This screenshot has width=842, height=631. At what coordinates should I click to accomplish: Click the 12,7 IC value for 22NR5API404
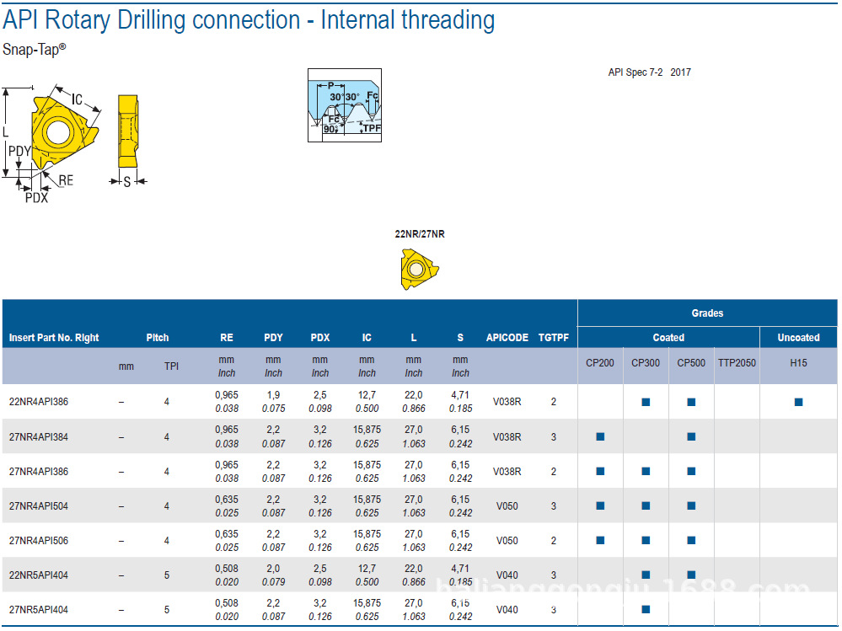(x=367, y=568)
